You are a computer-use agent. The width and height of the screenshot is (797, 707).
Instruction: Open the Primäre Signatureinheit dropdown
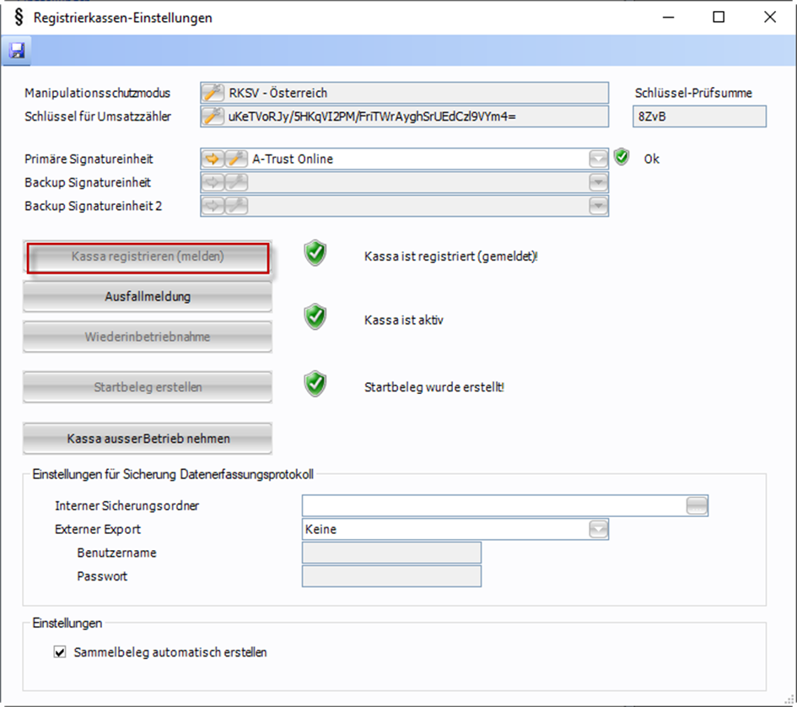coord(598,159)
